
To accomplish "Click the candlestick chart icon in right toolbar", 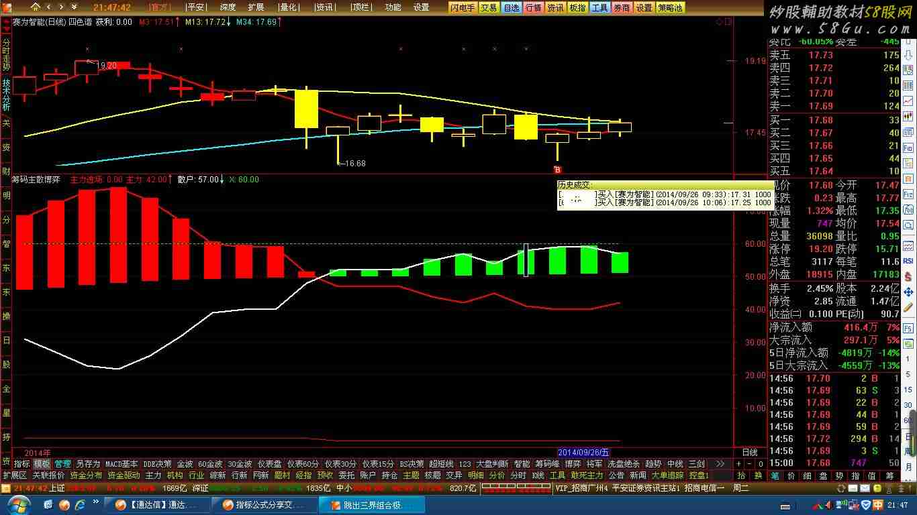I will 908,117.
